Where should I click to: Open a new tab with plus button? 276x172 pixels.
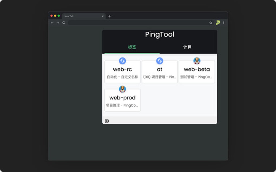tap(109, 16)
